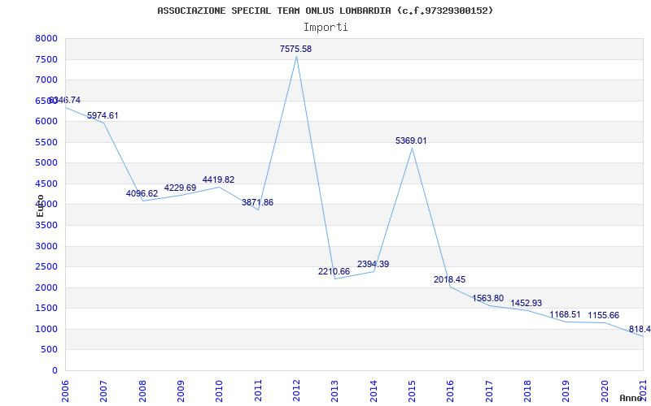This screenshot has height=406, width=651.
Task: Click the 2018 year axis label
Action: (527, 391)
